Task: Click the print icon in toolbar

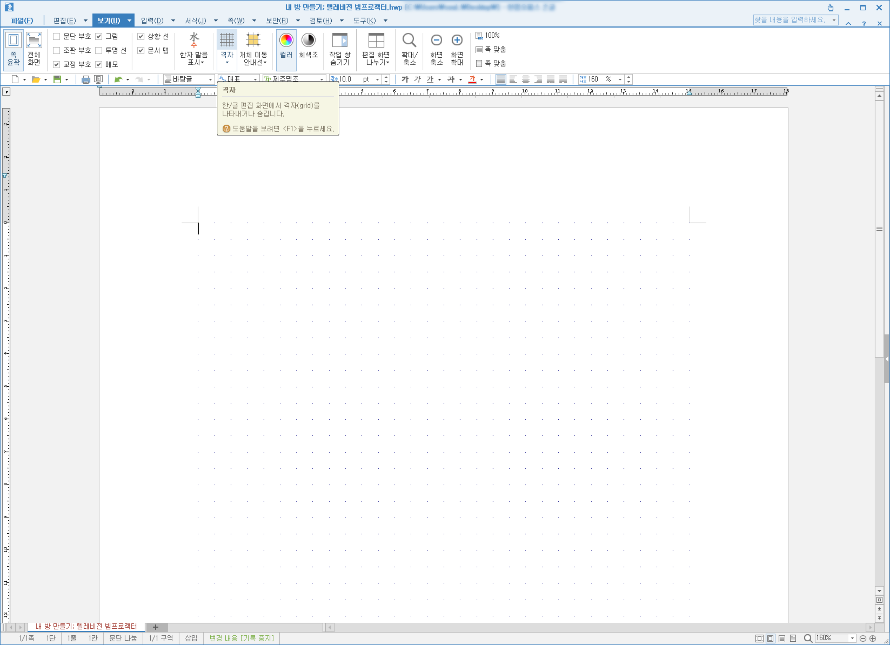Action: coord(86,80)
